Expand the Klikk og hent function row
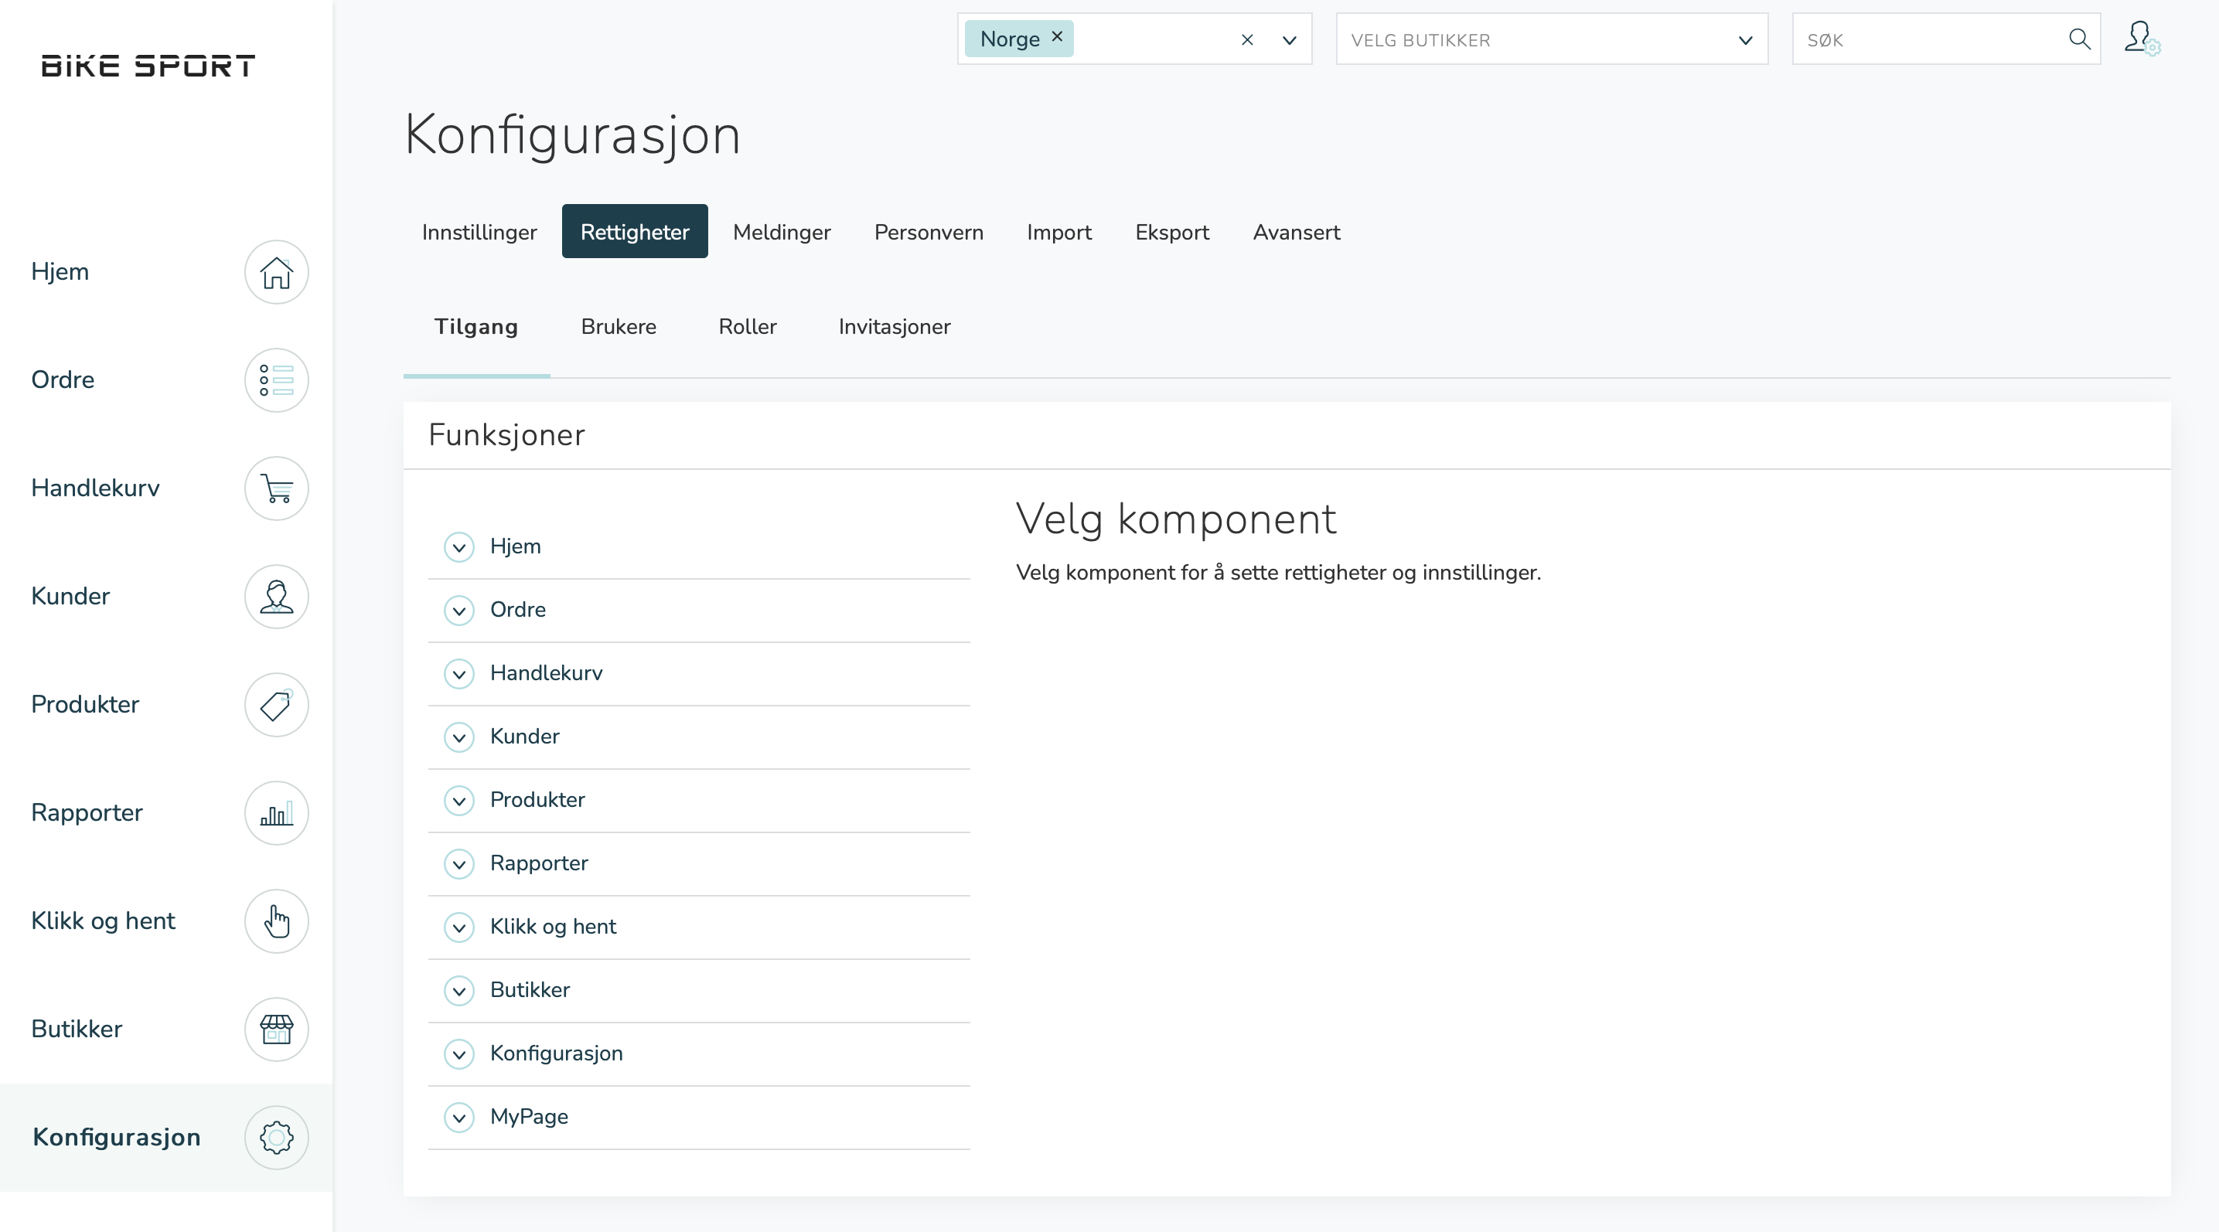This screenshot has width=2219, height=1232. (459, 927)
